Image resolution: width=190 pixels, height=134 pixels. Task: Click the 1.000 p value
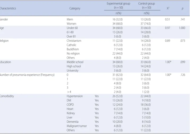182,28
